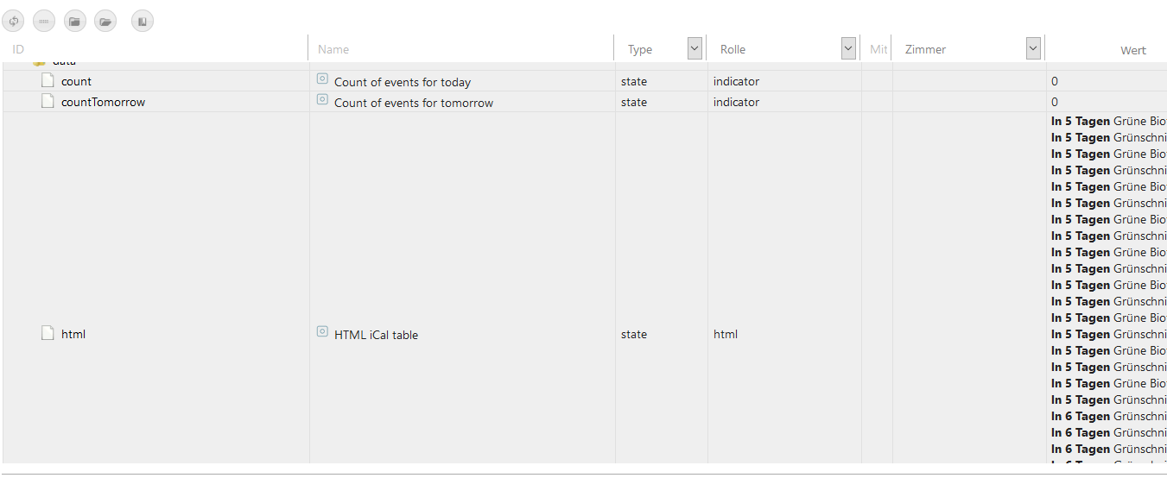
Task: Click state icon before 'Count of events for today'
Action: [322, 79]
